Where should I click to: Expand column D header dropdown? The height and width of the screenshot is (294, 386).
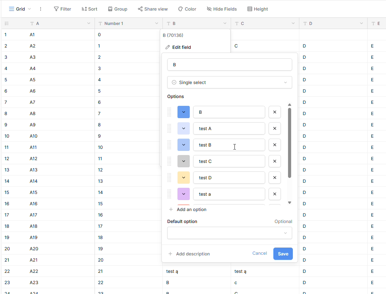point(361,24)
